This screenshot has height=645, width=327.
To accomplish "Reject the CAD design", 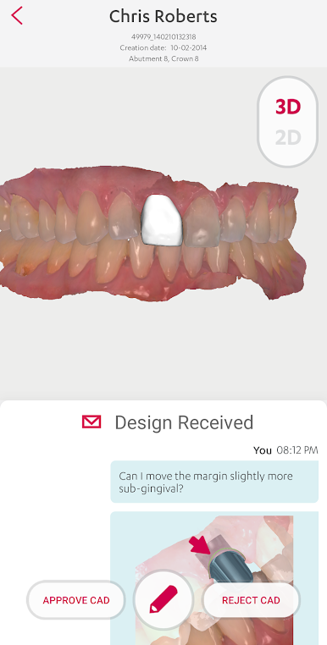I will pyautogui.click(x=251, y=600).
